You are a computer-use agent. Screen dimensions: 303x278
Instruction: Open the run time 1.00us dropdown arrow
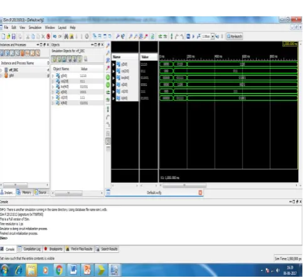coord(213,36)
